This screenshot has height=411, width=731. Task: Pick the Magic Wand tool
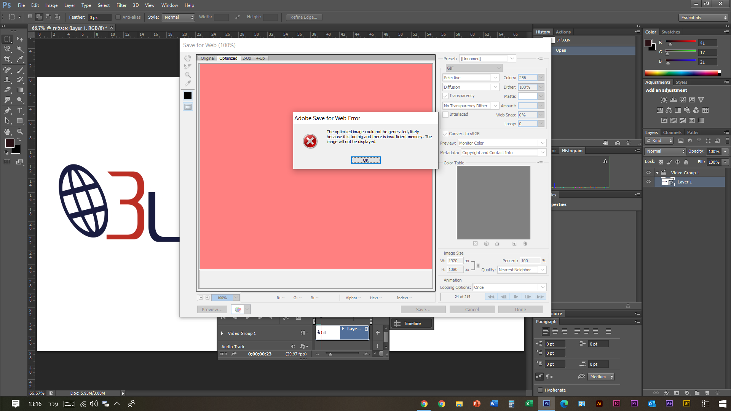click(20, 49)
